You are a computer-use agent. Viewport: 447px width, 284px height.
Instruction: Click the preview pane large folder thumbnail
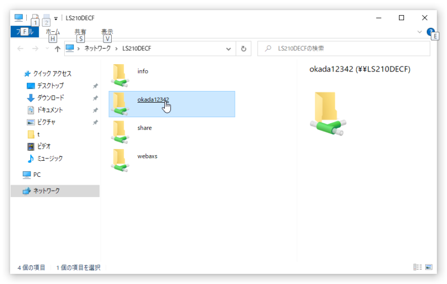click(x=328, y=113)
